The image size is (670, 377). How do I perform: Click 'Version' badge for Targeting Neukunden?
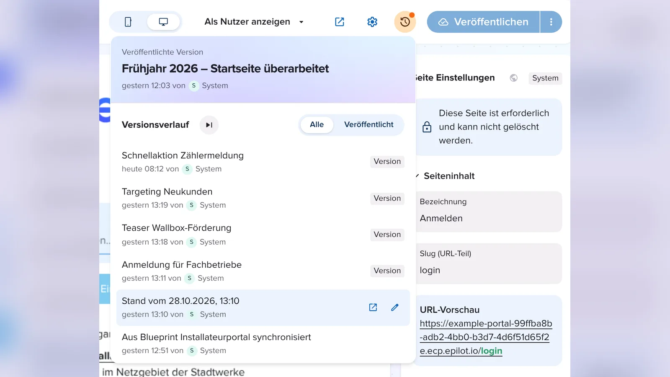387,199
